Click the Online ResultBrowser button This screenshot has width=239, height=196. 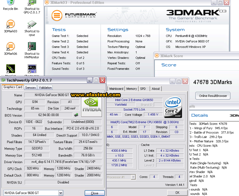(x=213, y=96)
